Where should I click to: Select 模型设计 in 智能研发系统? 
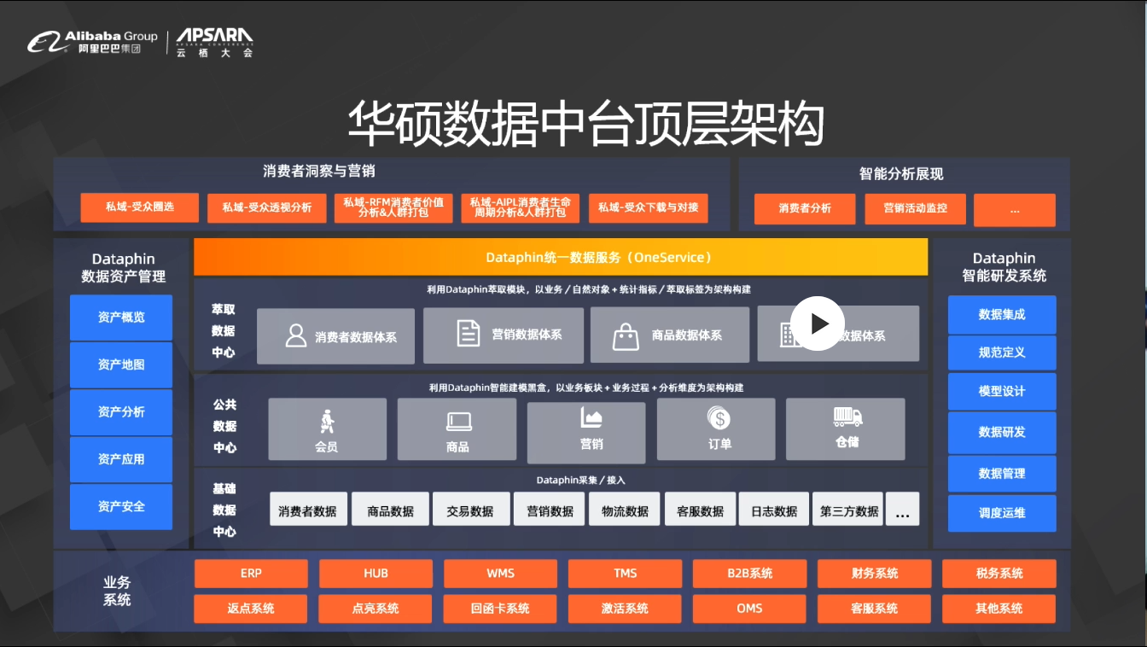pos(1002,392)
